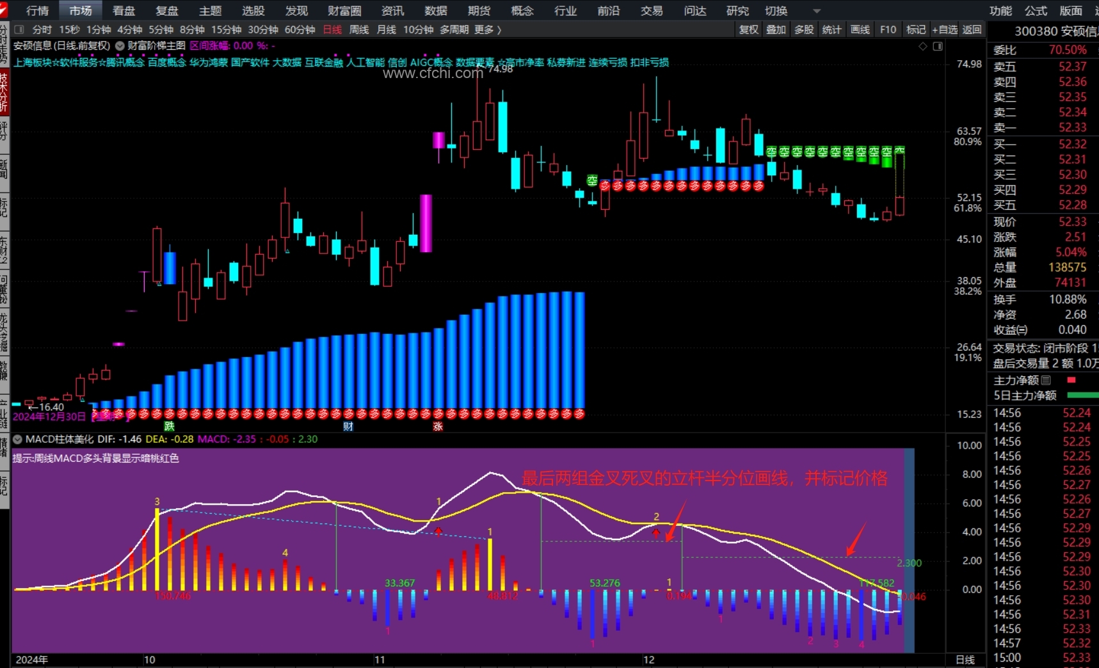Open the MACD柱体美化 indicator dropdown
This screenshot has width=1099, height=668.
click(x=17, y=439)
